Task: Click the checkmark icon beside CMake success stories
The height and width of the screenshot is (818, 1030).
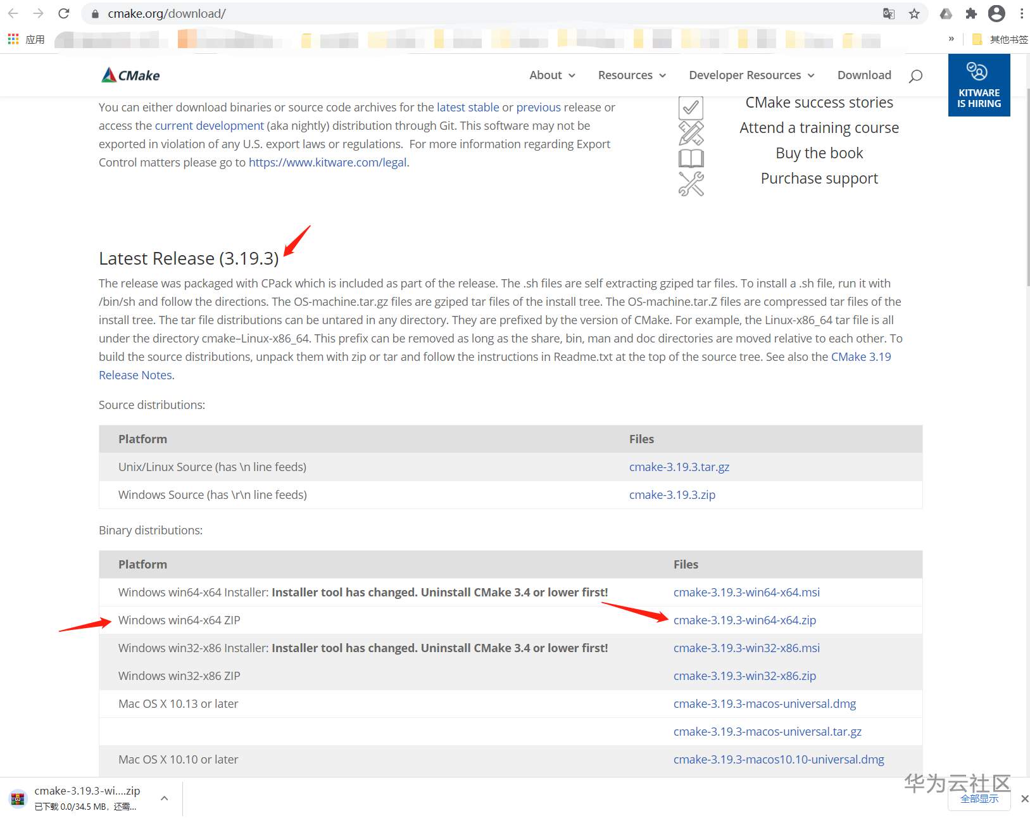Action: (691, 108)
